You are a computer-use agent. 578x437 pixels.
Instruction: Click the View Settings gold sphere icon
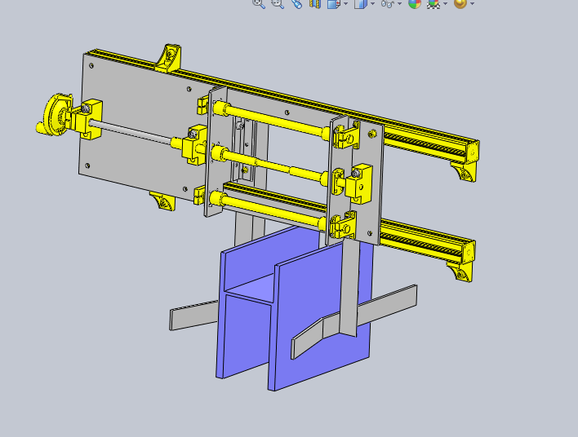click(x=460, y=3)
